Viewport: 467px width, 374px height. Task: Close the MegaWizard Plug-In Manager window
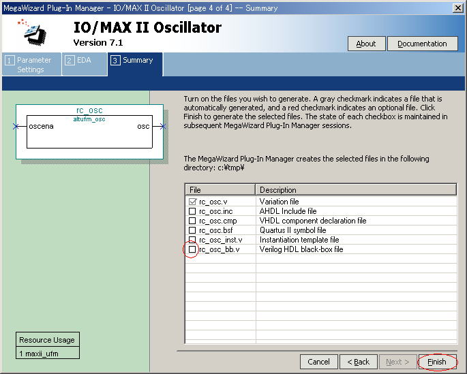pyautogui.click(x=458, y=7)
